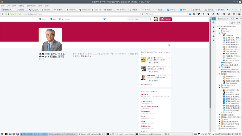Open Twitter messages envelope
The width and height of the screenshot is (242, 136).
pyautogui.click(x=60, y=19)
